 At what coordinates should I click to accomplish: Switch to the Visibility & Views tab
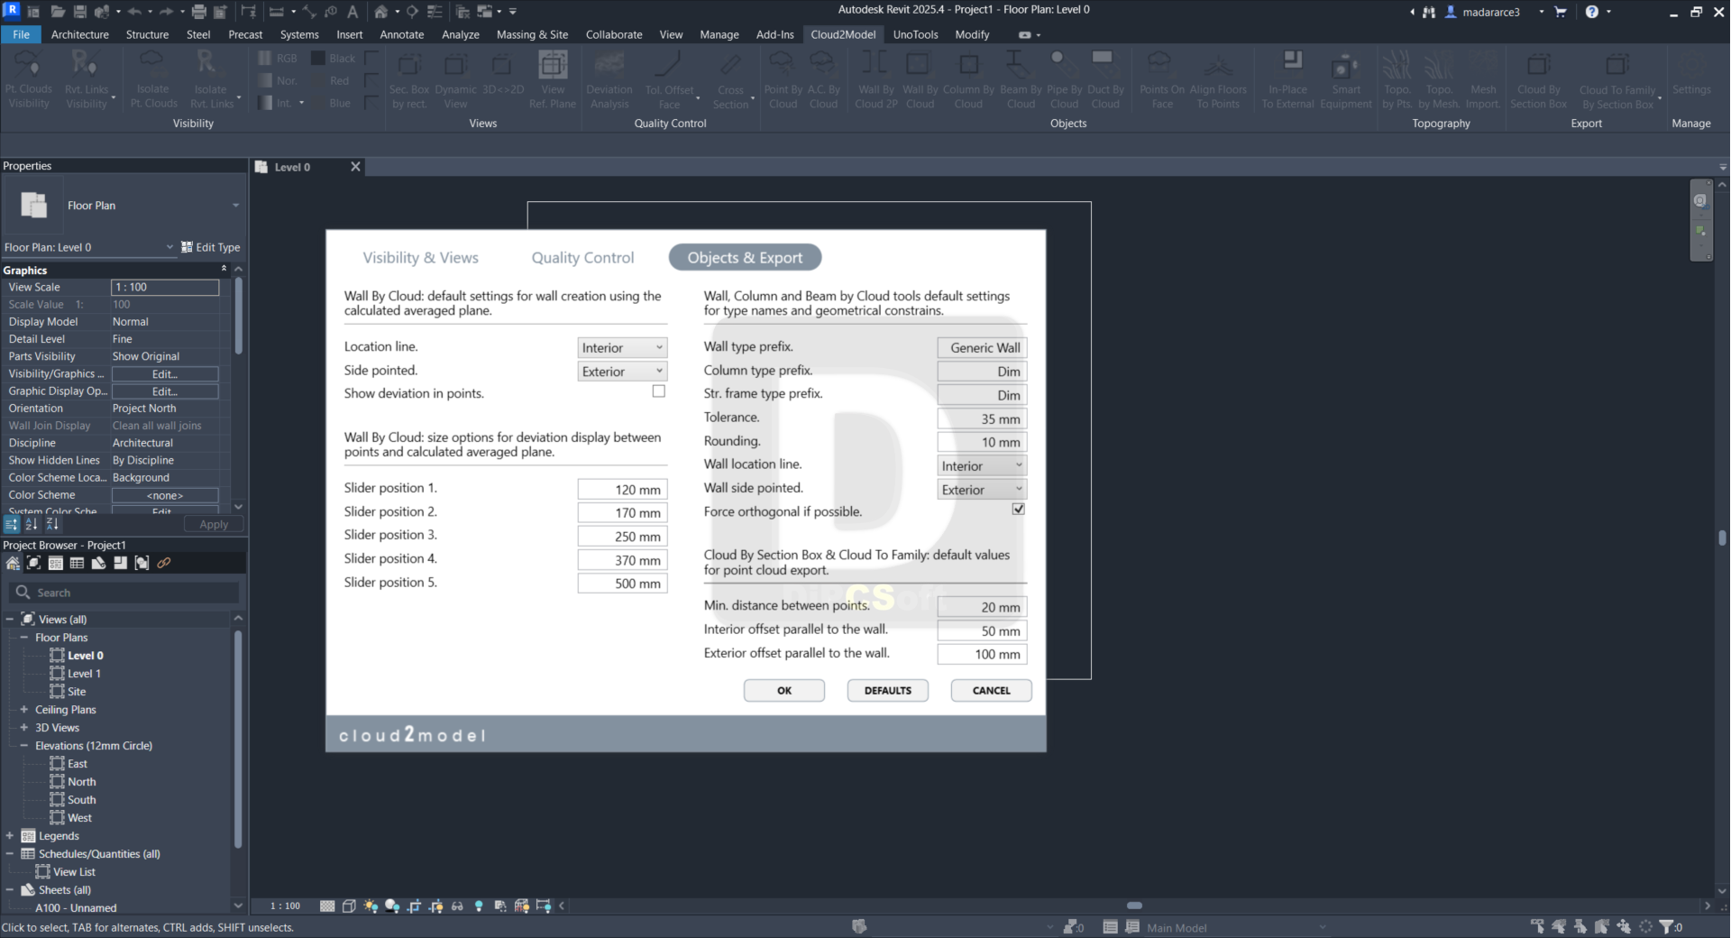pyautogui.click(x=420, y=257)
